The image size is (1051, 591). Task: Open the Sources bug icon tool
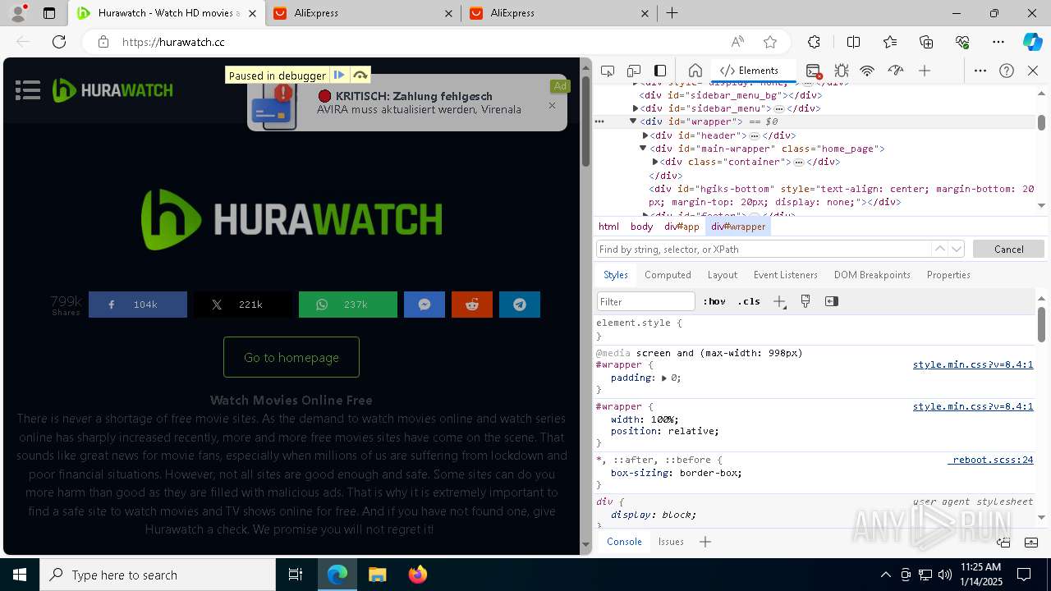[841, 71]
